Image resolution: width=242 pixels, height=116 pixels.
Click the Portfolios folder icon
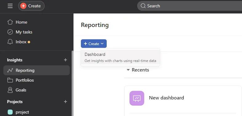coord(10,80)
